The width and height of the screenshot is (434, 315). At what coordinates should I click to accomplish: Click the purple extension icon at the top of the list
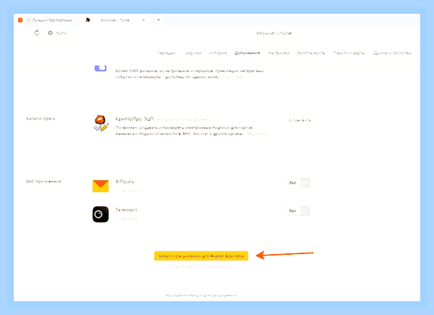point(101,67)
